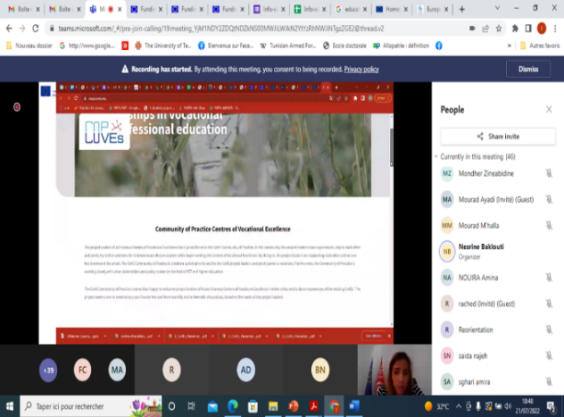The image size is (564, 417).
Task: Click muted microphone icon for Mourad M'halla
Action: (549, 226)
